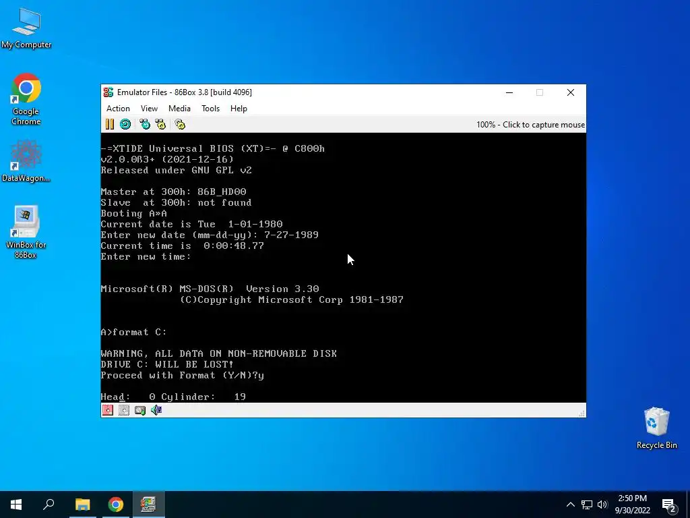This screenshot has height=518, width=690.
Task: Minimize the 86Box window
Action: 509,92
